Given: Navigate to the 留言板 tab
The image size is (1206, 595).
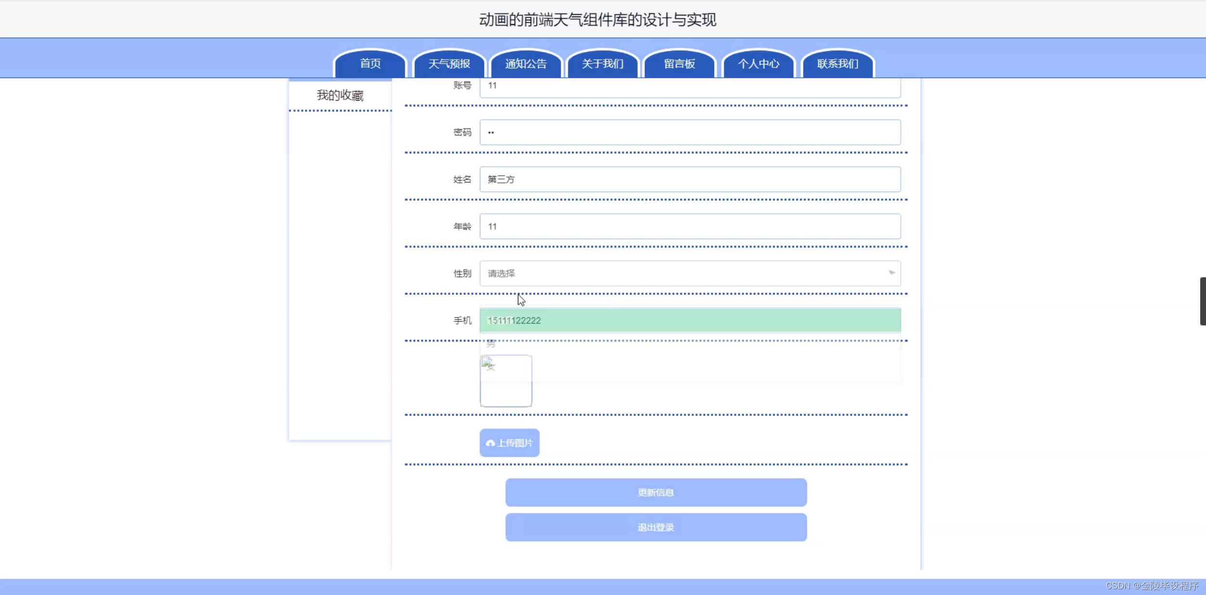Looking at the screenshot, I should tap(680, 64).
